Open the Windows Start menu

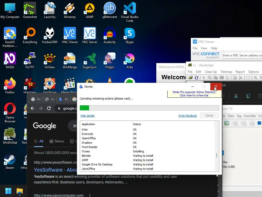coord(8,191)
